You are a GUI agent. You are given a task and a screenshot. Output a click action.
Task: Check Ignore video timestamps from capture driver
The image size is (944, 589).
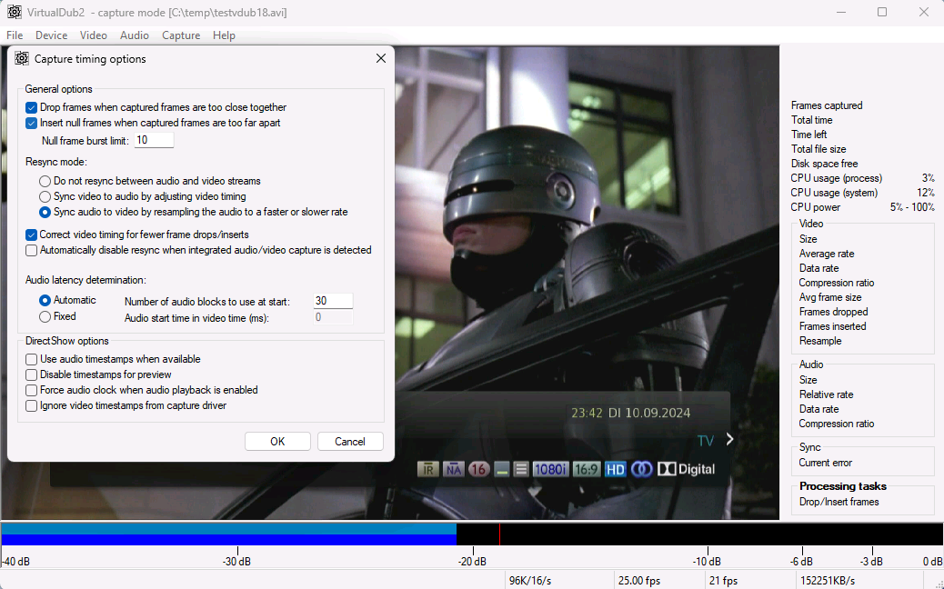[x=31, y=406]
